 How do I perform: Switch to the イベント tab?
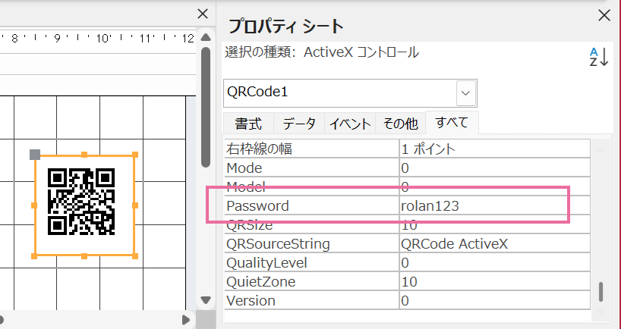[350, 124]
